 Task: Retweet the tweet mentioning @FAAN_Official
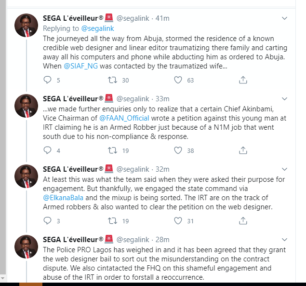(x=113, y=150)
